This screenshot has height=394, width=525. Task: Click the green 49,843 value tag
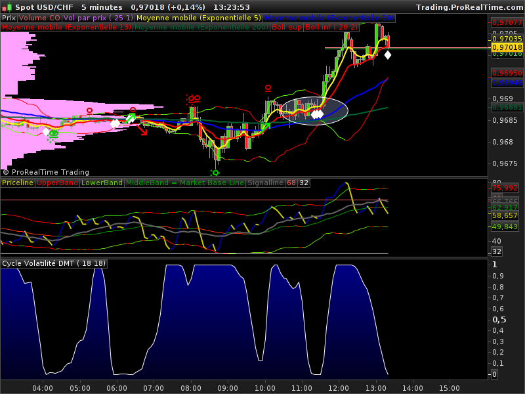(505, 227)
